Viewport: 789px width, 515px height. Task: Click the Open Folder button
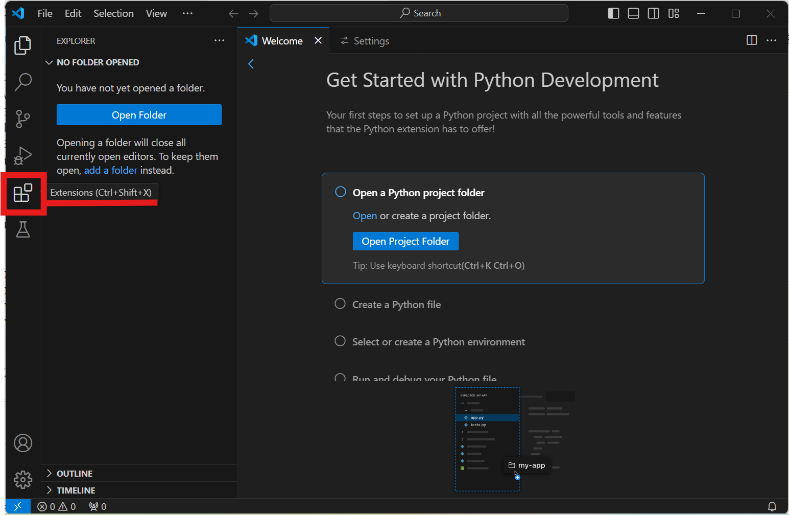tap(139, 115)
